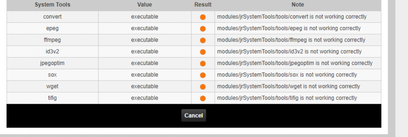The height and width of the screenshot is (137, 408).
Task: Click the orange status dot for id3v2
Action: click(x=203, y=52)
